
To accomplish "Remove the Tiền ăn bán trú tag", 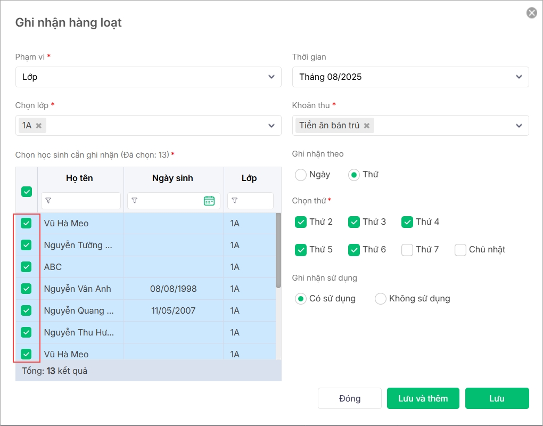I will tap(367, 126).
